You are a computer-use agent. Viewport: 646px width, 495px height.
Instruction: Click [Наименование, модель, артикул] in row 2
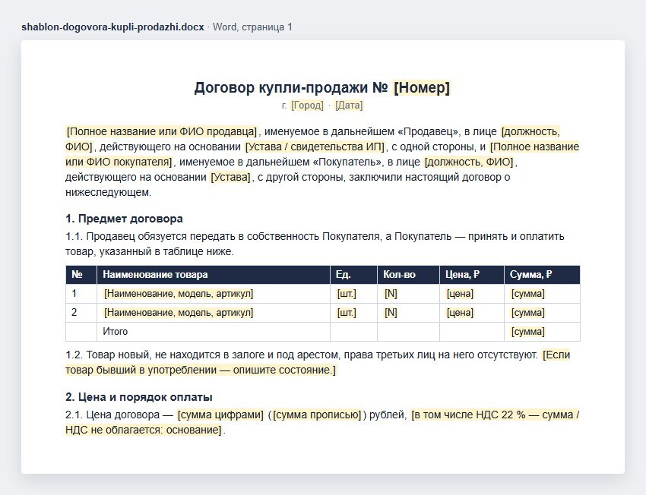[179, 313]
